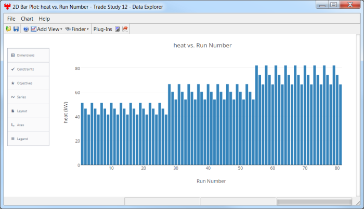364x209 pixels.
Task: Click the vertical scrollbar up arrow
Action: (357, 38)
